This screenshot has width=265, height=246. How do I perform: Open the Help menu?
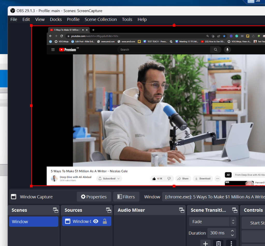point(142,19)
